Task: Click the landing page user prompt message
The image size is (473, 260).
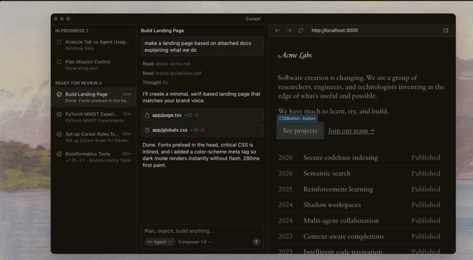Action: 202,47
